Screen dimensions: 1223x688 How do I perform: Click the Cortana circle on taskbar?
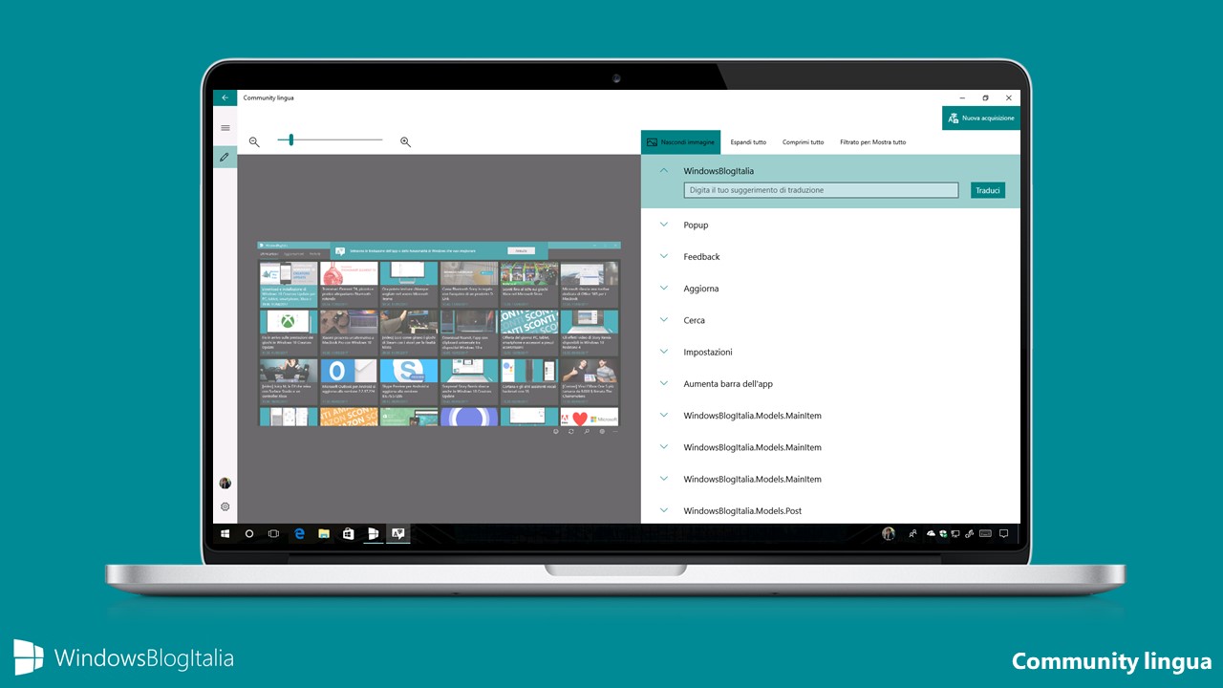(x=249, y=533)
